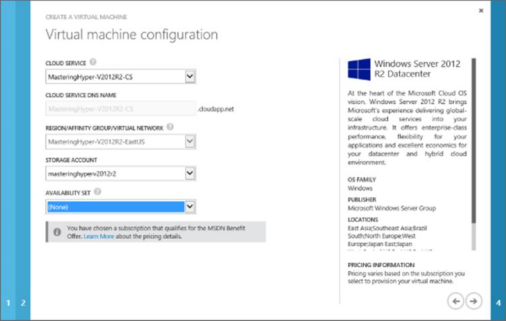The width and height of the screenshot is (506, 321).
Task: Open the Cloud Service dropdown
Action: click(190, 77)
